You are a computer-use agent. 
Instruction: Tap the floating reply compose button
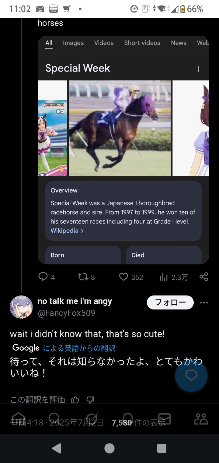pos(191,375)
